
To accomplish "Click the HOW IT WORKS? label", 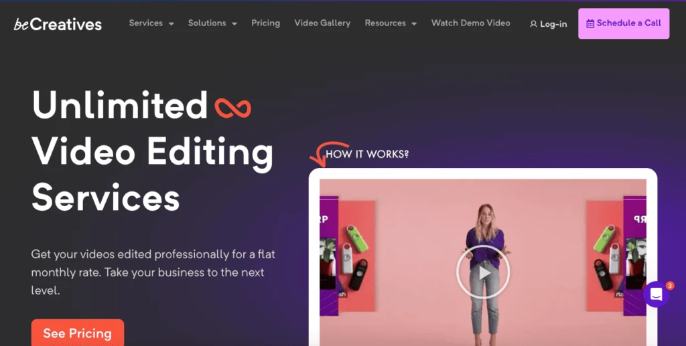I will [x=367, y=154].
